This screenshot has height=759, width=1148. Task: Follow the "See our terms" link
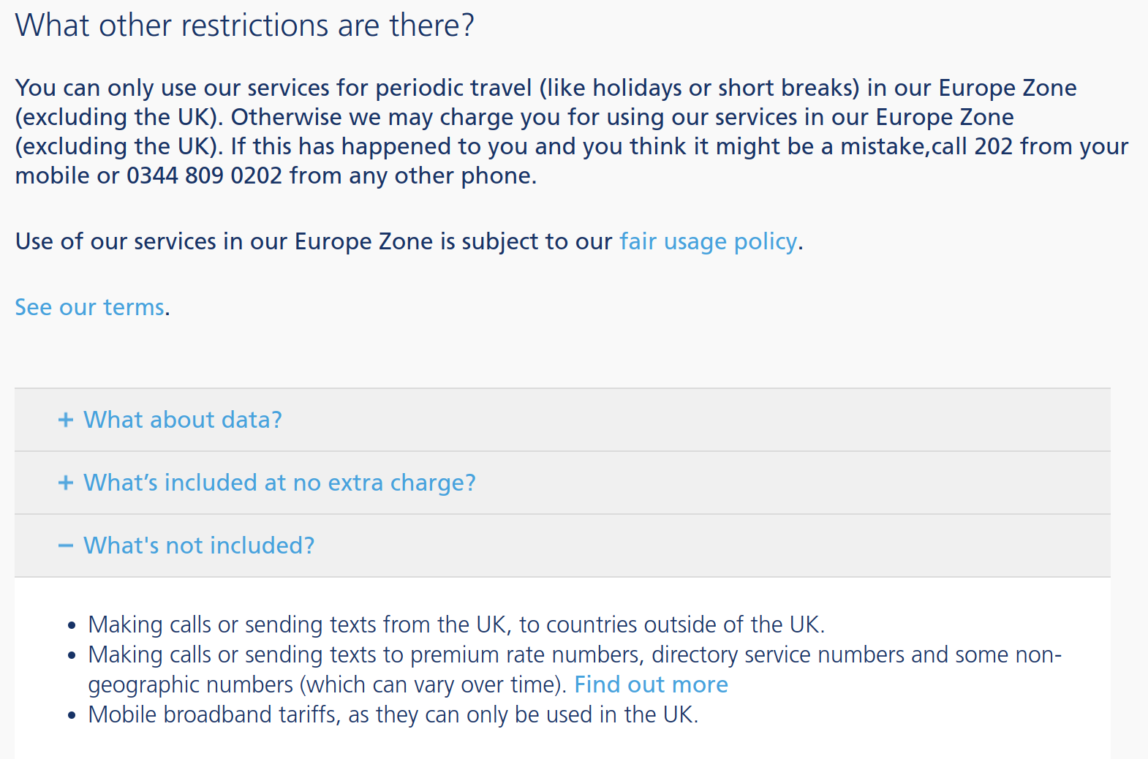(x=90, y=307)
